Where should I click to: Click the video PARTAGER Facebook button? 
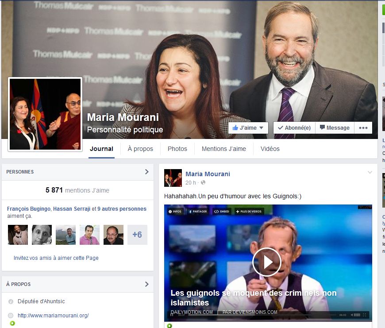coord(198,212)
